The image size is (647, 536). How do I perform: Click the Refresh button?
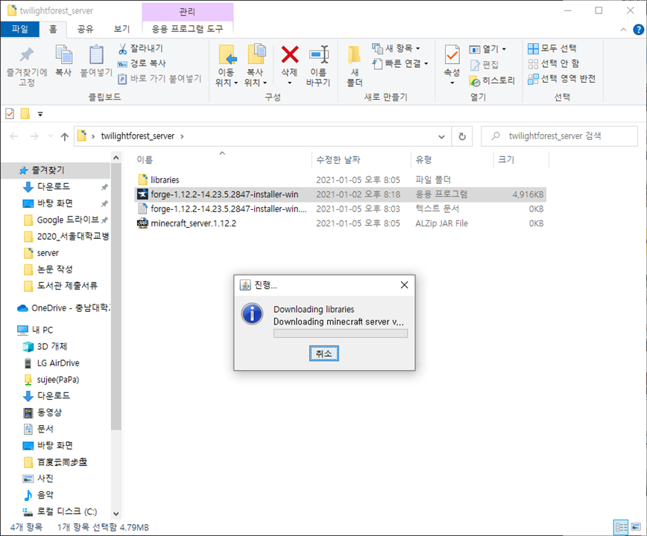click(x=462, y=136)
